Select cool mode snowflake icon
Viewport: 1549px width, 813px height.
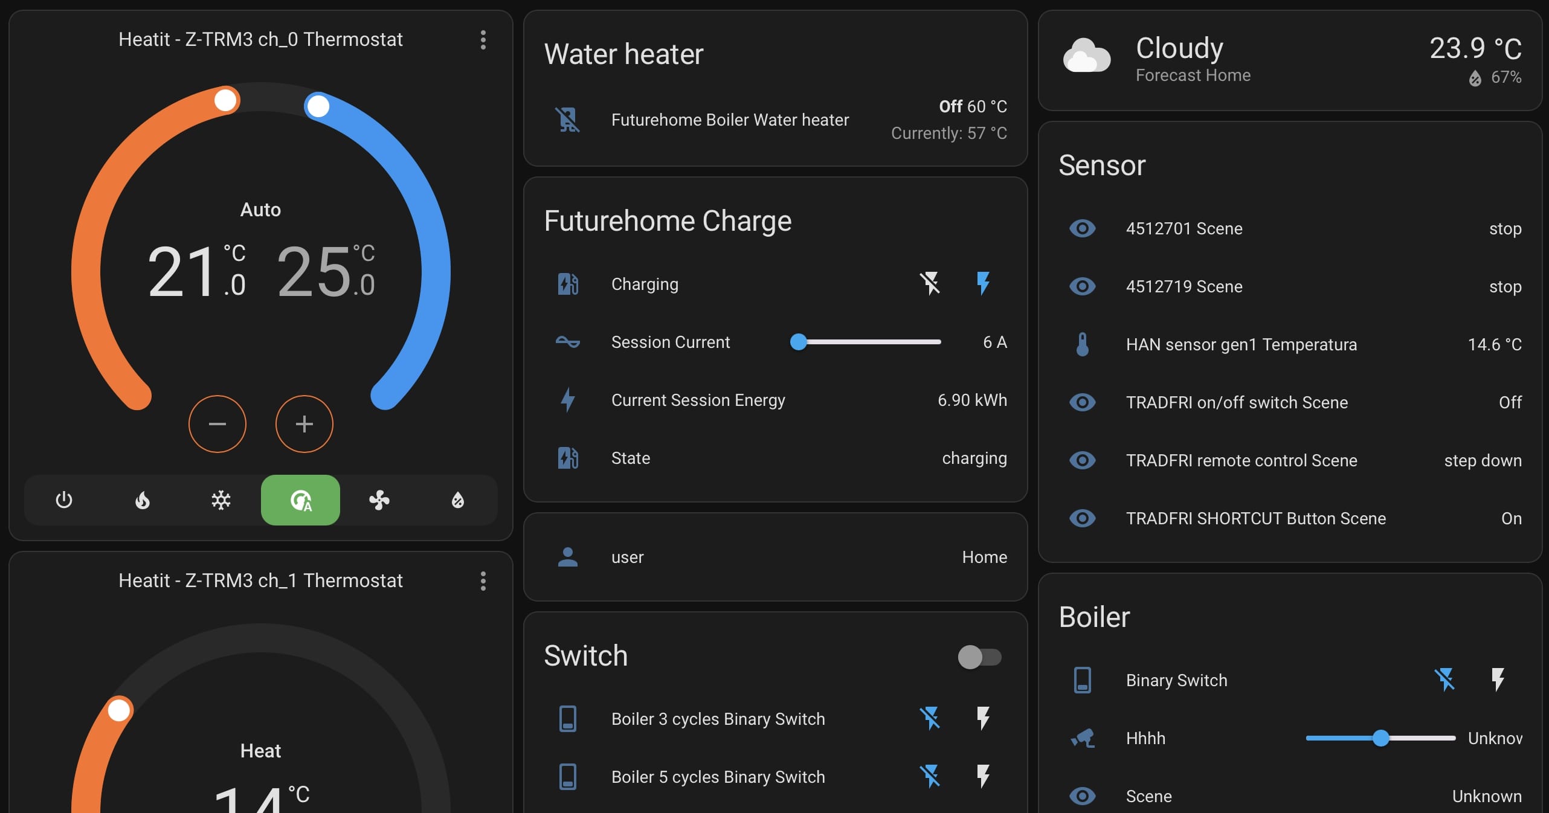[221, 500]
